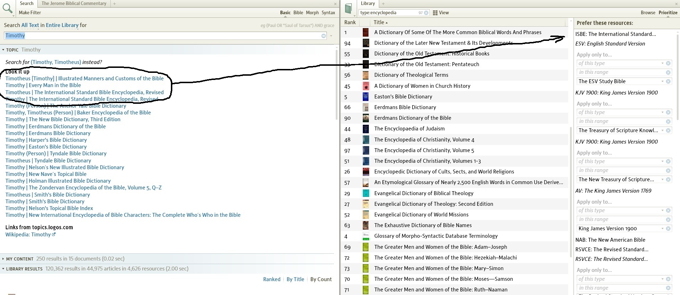Switch search mode to Syntax
Image resolution: width=680 pixels, height=295 pixels.
[328, 13]
